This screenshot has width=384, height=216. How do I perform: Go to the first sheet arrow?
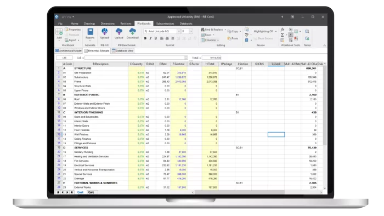pos(58,192)
